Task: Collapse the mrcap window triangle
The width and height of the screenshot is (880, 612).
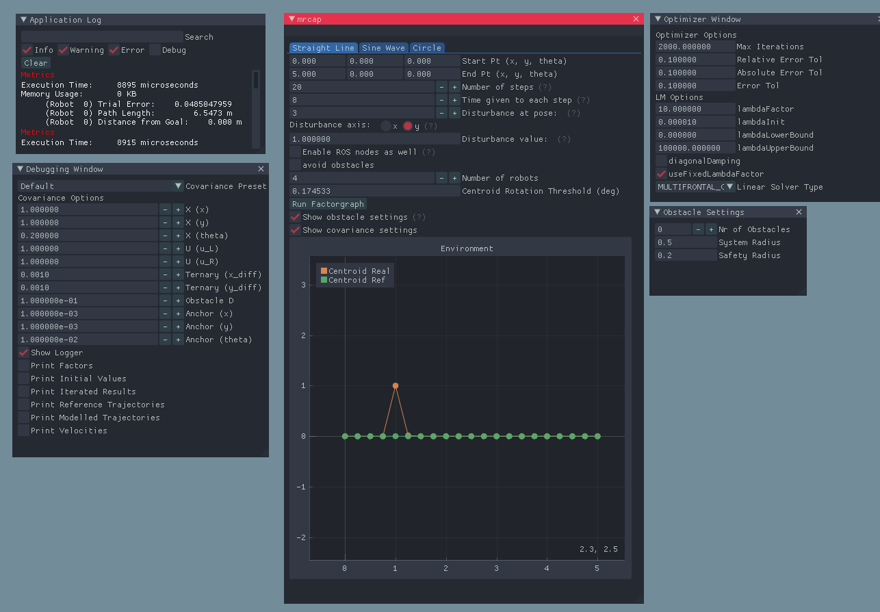Action: tap(292, 19)
